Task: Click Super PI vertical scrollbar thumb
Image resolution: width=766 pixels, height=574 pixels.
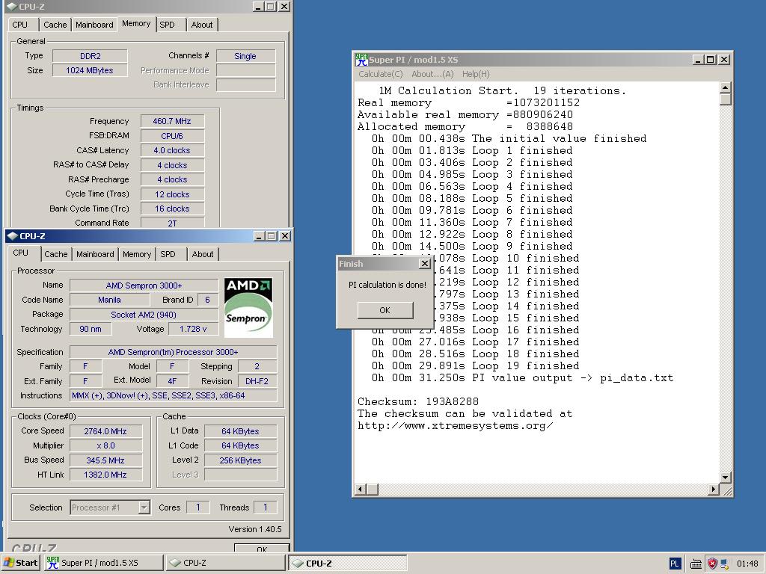Action: pos(726,99)
